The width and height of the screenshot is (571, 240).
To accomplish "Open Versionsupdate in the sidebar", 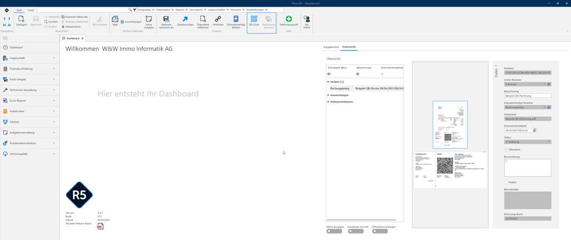I will coord(30,154).
